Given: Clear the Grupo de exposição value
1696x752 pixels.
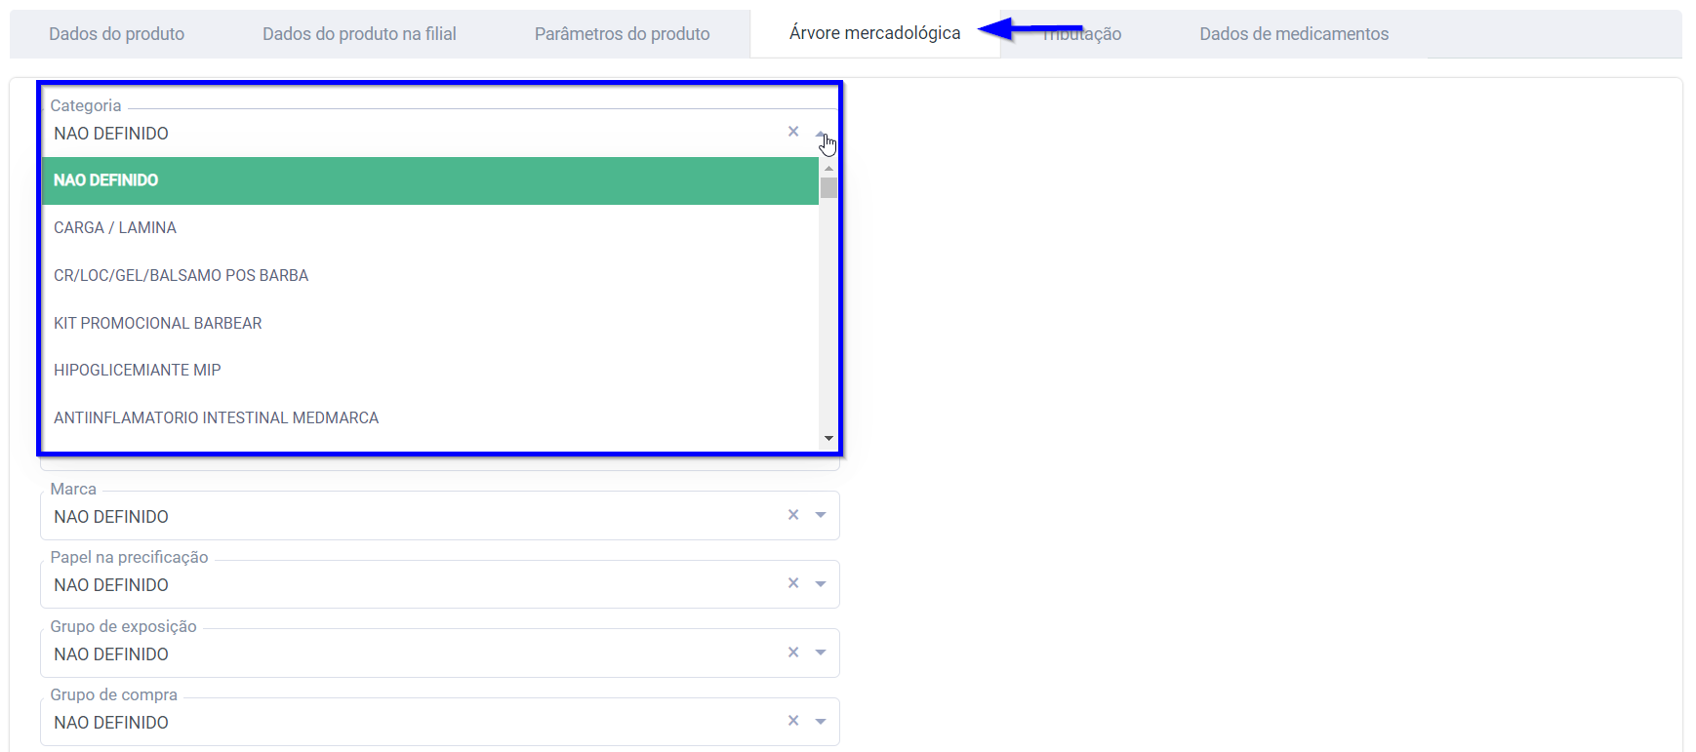Looking at the screenshot, I should click(793, 653).
